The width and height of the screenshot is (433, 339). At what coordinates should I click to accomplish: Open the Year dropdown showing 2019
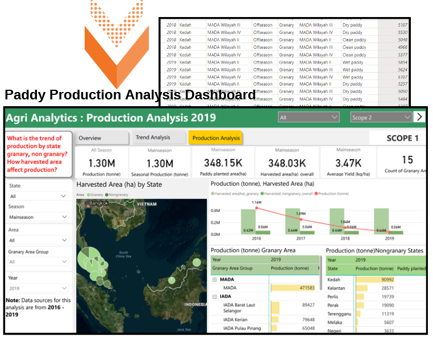38,288
